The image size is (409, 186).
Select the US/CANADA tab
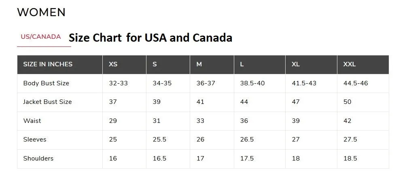click(41, 37)
